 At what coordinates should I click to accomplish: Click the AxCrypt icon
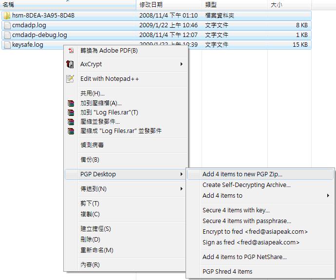71,64
